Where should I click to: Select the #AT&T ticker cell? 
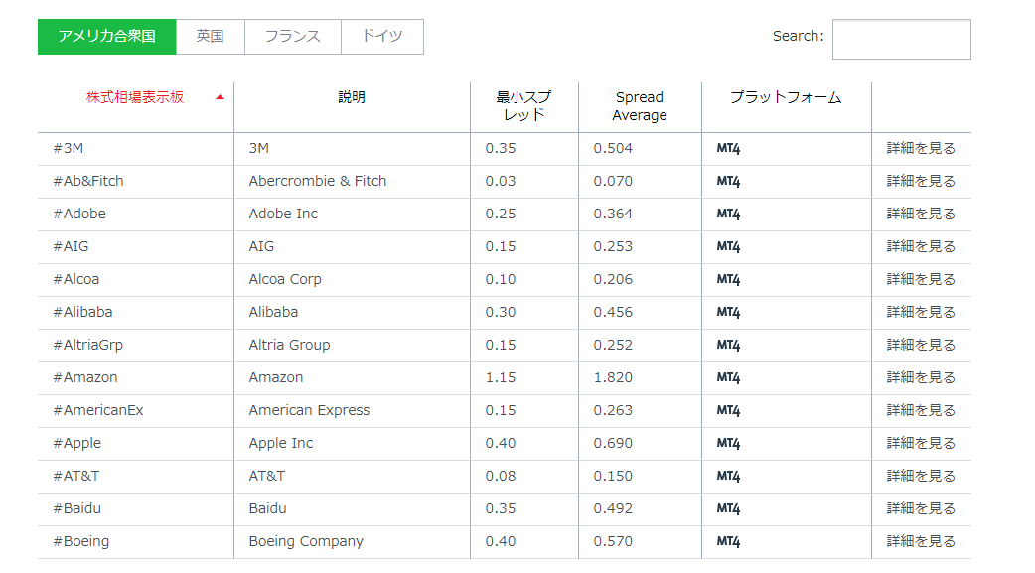(135, 476)
